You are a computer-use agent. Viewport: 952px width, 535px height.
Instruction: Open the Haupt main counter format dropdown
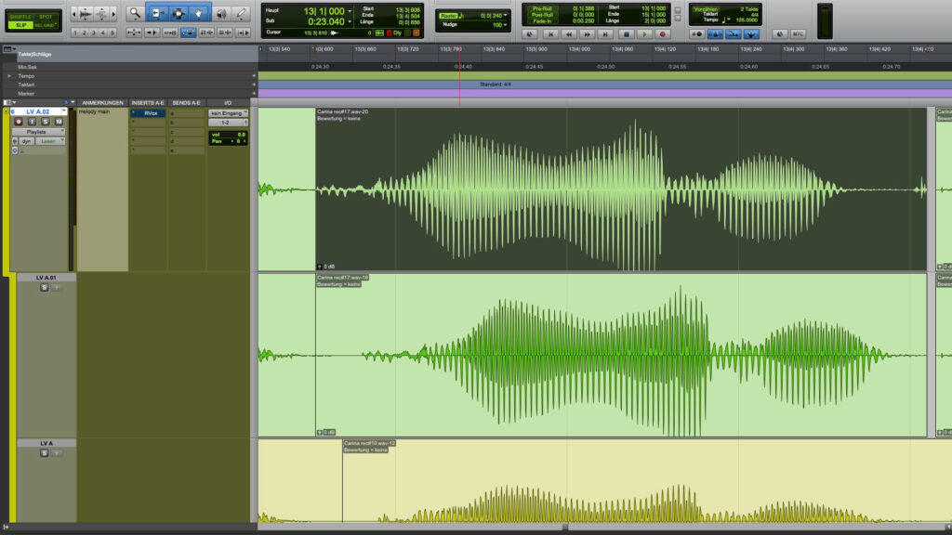[x=350, y=11]
